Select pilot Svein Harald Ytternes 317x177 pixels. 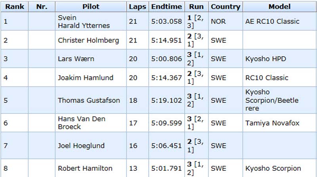84,22
